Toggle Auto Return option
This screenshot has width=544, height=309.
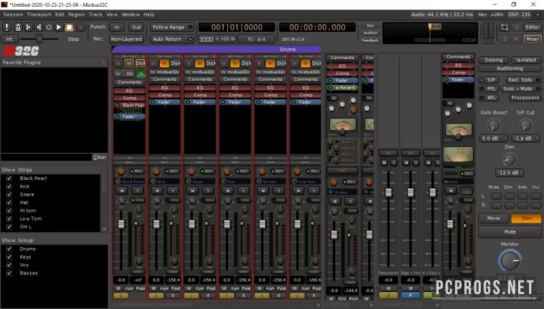(172, 39)
